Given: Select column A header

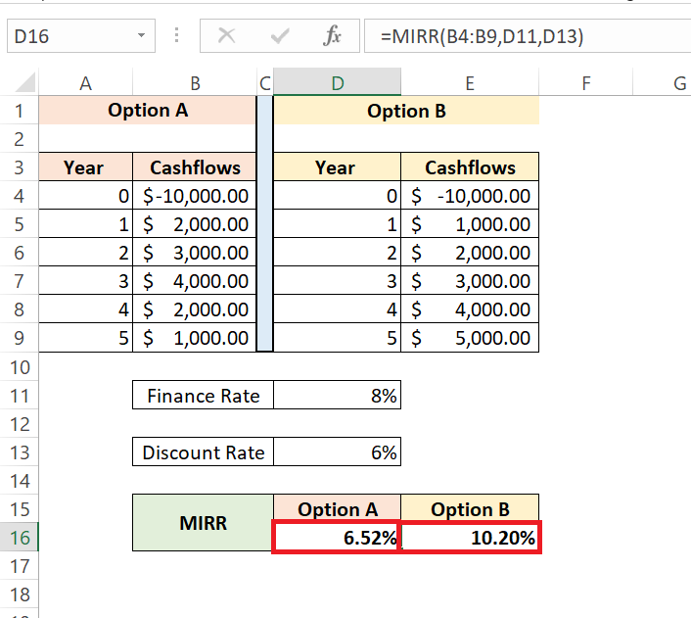Looking at the screenshot, I should tap(85, 82).
